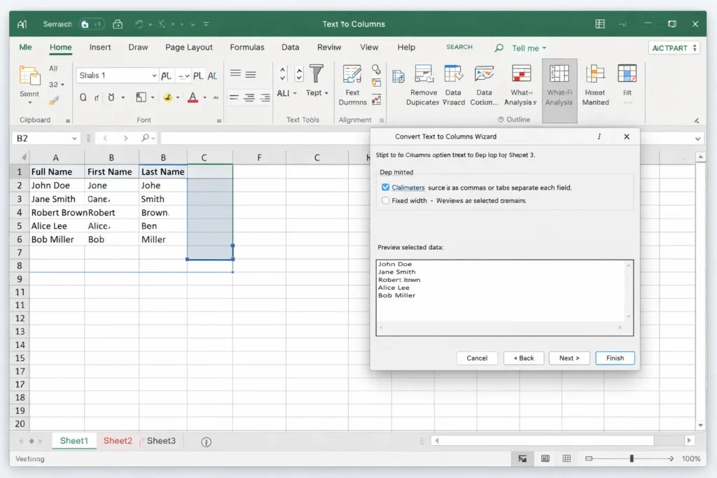The height and width of the screenshot is (478, 717).
Task: Click the zoom slider handle
Action: pyautogui.click(x=632, y=458)
